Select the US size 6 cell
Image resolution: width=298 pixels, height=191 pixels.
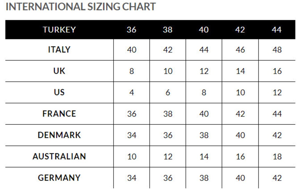168,93
